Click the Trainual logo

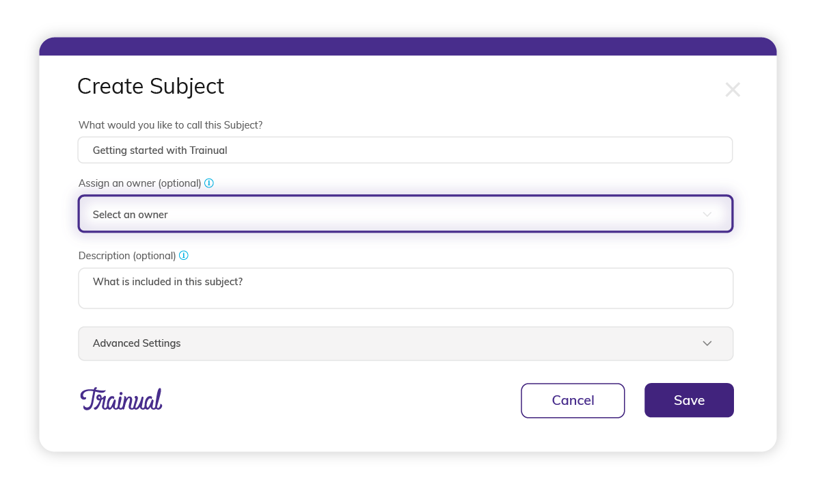(121, 399)
